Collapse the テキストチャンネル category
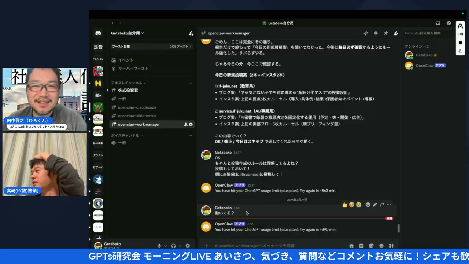 coord(127,82)
